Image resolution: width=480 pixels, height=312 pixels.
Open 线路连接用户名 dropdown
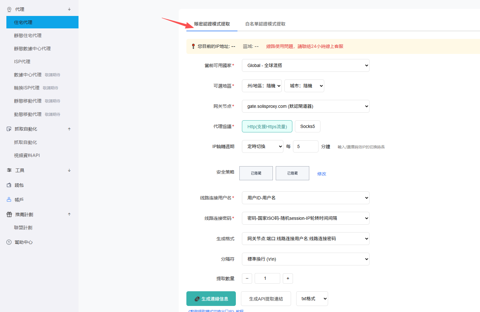(x=306, y=198)
